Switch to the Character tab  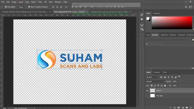[172, 35]
